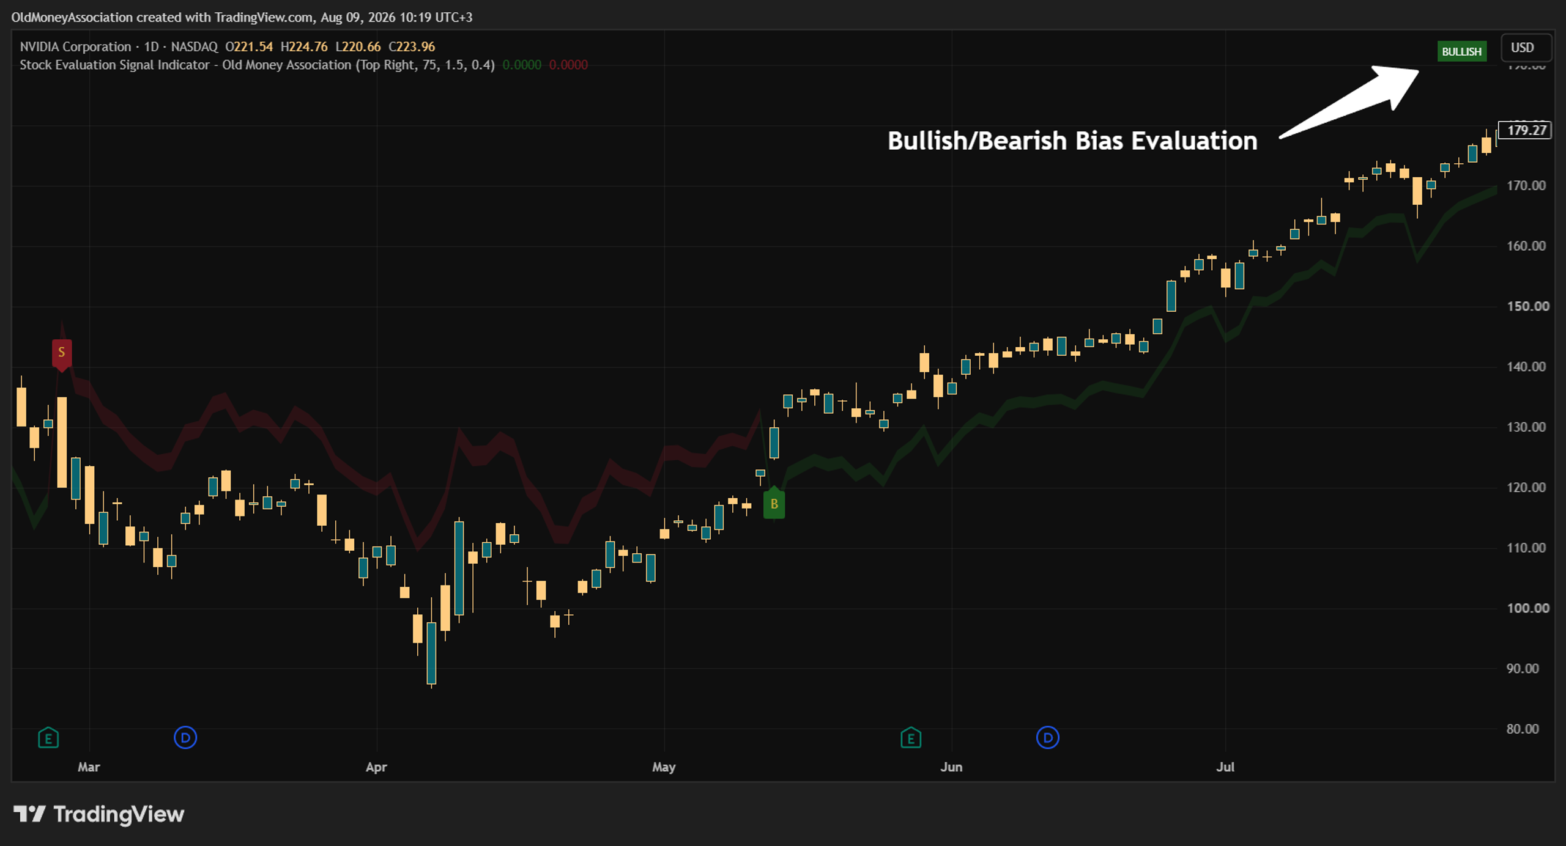
Task: Click the 110.00 price axis label
Action: (1526, 548)
